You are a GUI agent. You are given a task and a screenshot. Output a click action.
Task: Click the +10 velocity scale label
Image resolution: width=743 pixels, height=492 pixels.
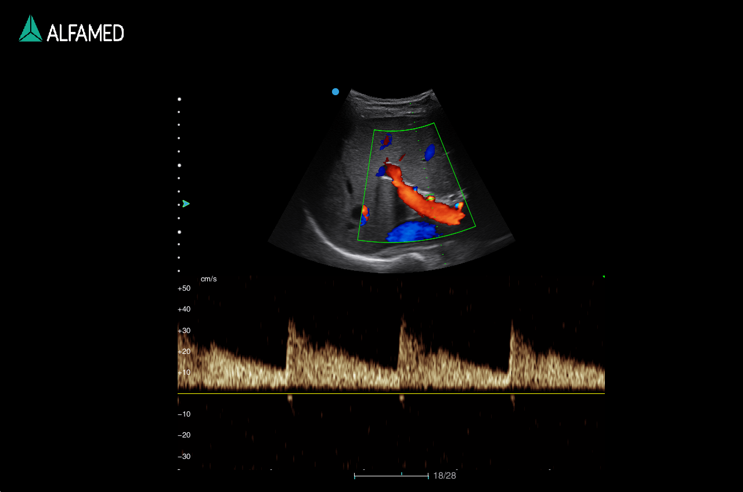point(184,372)
